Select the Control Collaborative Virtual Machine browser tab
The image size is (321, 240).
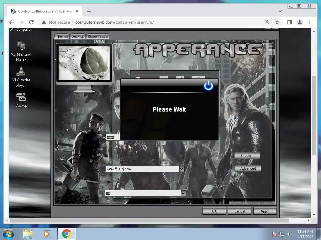click(x=45, y=11)
